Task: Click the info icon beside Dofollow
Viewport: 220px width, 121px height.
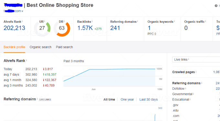Action: coord(186,88)
